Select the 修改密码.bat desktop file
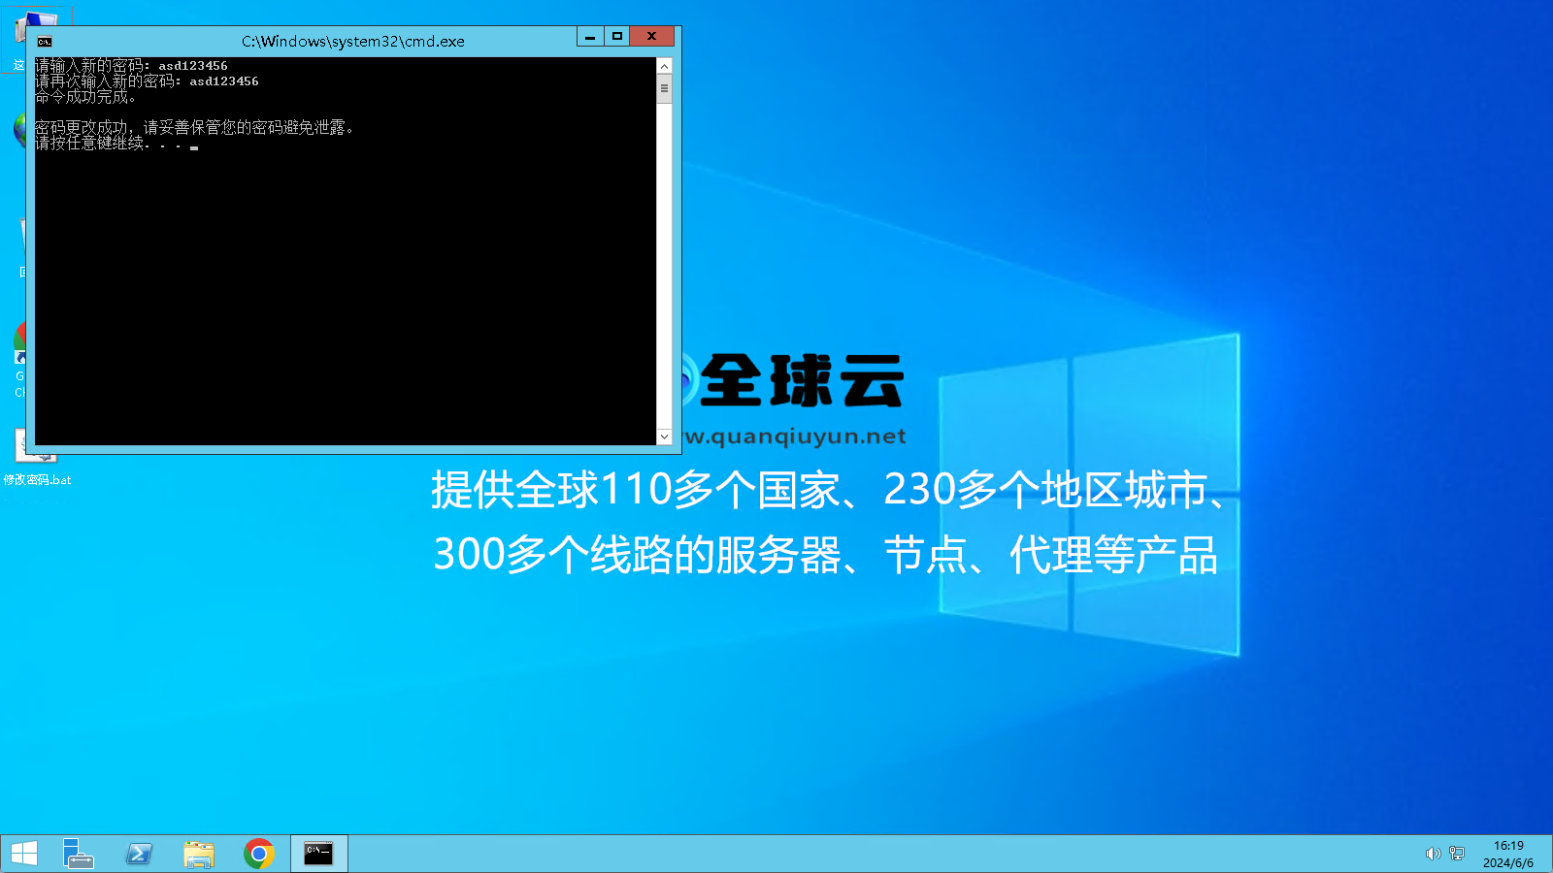This screenshot has width=1553, height=873. [37, 456]
